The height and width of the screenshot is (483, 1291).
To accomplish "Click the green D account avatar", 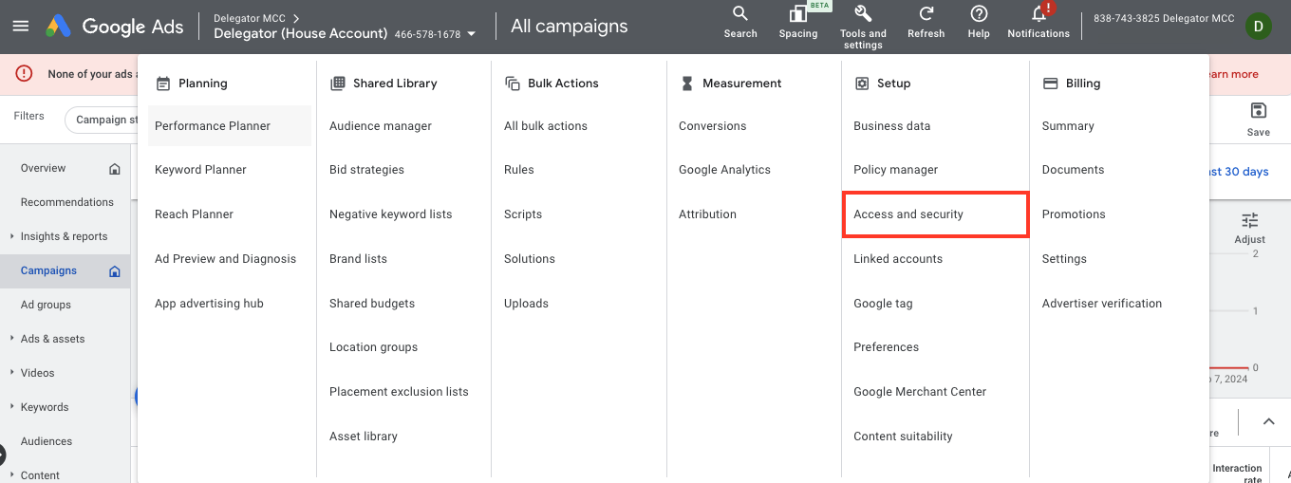I will pos(1258,27).
